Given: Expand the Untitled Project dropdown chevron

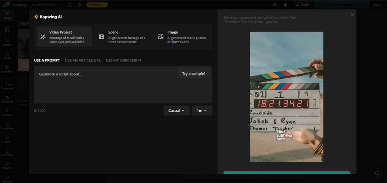Looking at the screenshot, I should tap(62, 5).
